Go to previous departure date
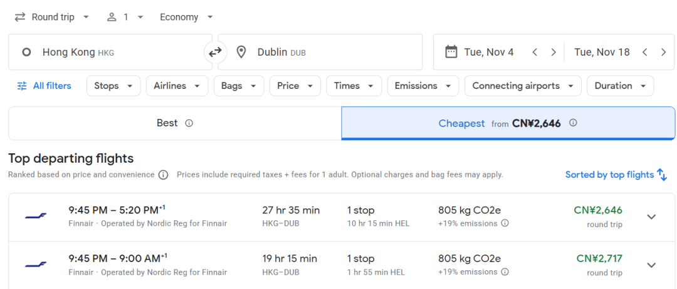Viewport: 677px width, 289px height. pos(535,53)
